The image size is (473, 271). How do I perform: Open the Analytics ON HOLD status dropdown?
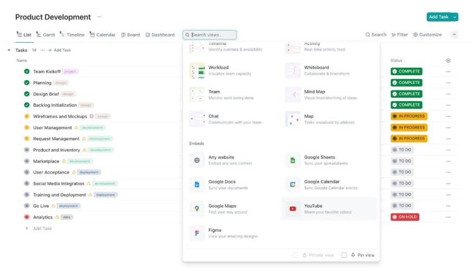405,217
